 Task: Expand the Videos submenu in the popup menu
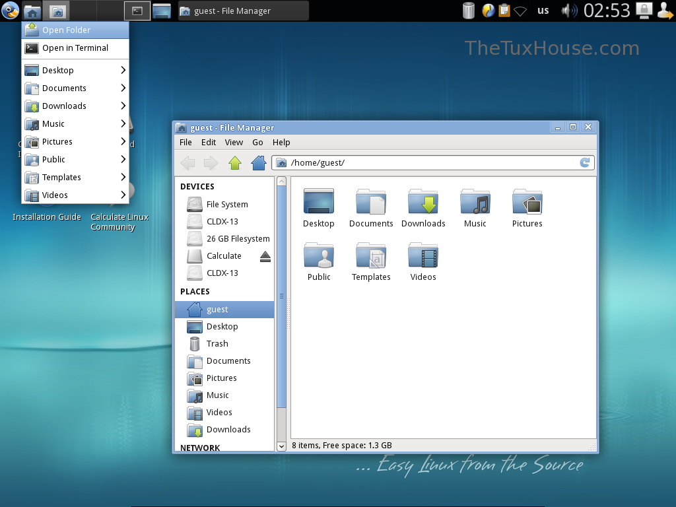pos(123,195)
